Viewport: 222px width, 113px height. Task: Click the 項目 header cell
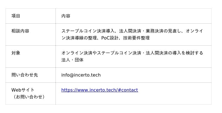[x=16, y=16]
